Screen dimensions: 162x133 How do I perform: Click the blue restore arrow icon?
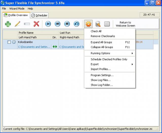(76, 24)
